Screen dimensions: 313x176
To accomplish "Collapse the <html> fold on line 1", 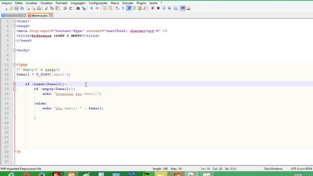I will tap(15, 21).
